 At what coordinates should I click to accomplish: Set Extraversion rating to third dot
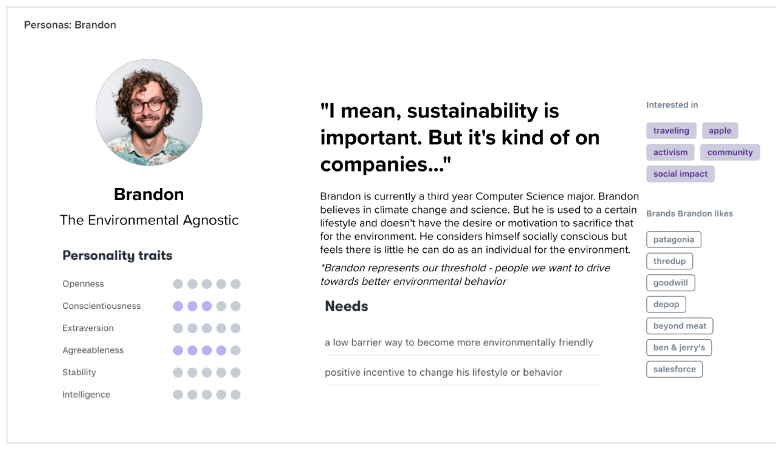pos(207,328)
